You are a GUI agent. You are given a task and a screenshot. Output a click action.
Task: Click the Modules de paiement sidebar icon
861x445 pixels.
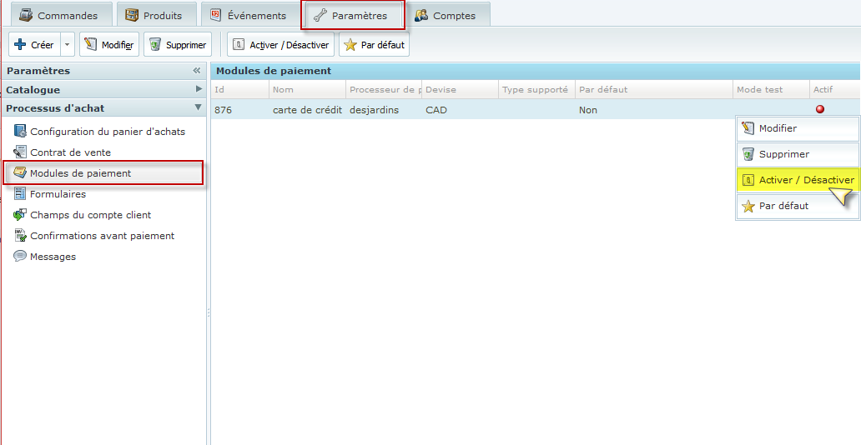tap(20, 172)
